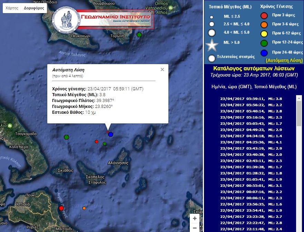
Task: Zoom out with the minus button
Action: 195,228
